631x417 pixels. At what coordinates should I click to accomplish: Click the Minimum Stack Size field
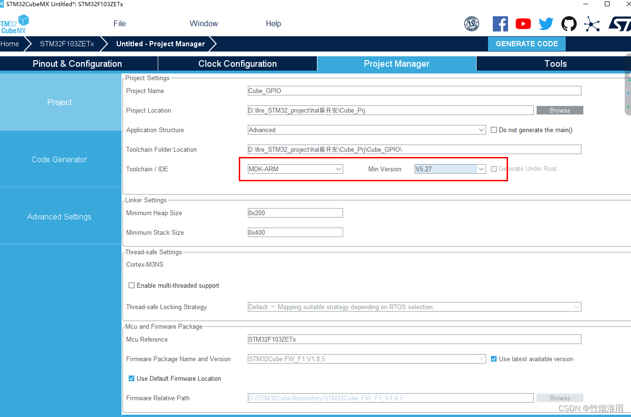click(295, 232)
